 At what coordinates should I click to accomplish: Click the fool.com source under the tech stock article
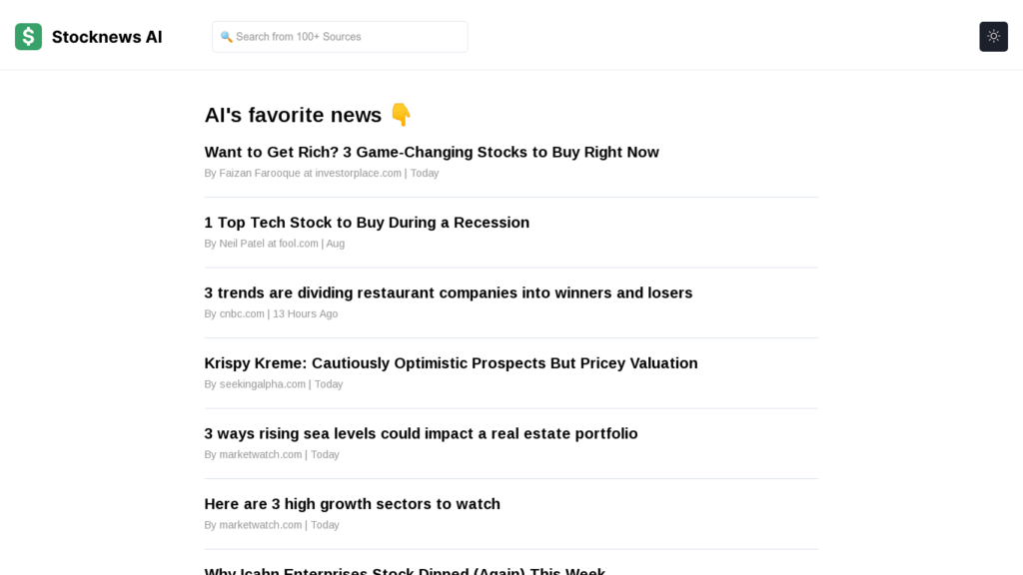[x=298, y=243]
